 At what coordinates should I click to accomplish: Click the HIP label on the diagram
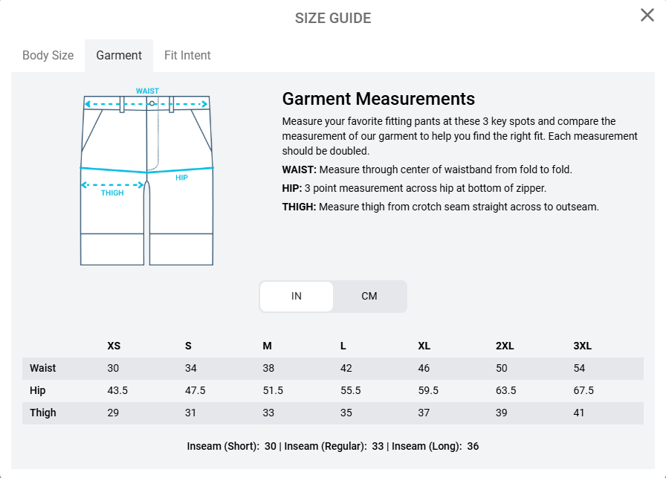pyautogui.click(x=181, y=178)
